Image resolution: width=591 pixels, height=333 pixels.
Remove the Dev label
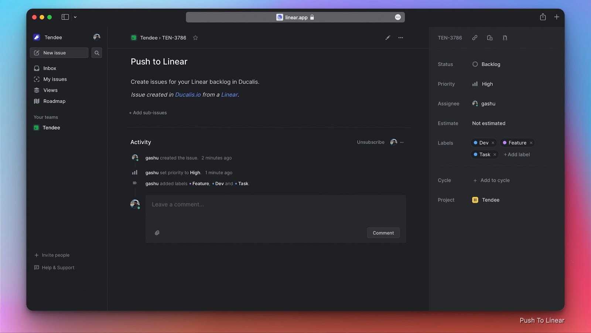click(493, 143)
